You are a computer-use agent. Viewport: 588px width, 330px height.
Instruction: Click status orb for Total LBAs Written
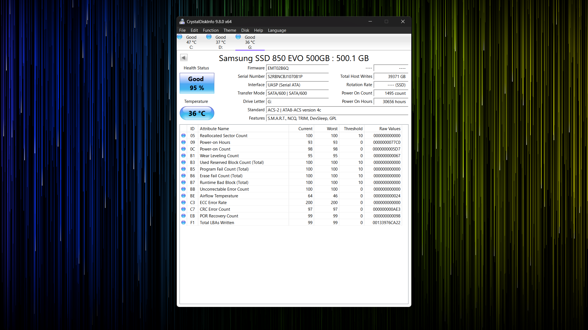[183, 222]
